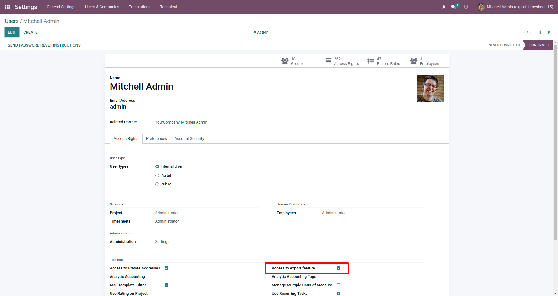Toggle Mail Template Editor checkbox
Image resolution: width=558 pixels, height=296 pixels.
pos(166,285)
